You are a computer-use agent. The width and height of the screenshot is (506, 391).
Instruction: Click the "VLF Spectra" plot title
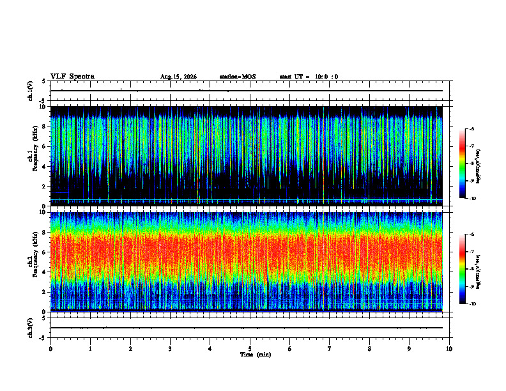72,77
